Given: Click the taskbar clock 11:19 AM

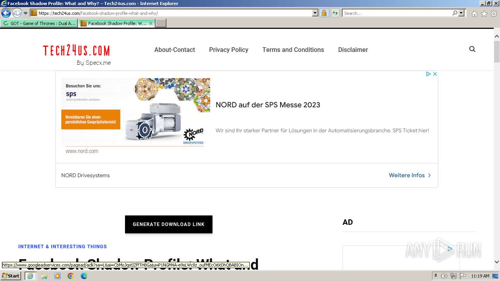Looking at the screenshot, I should pos(480,276).
